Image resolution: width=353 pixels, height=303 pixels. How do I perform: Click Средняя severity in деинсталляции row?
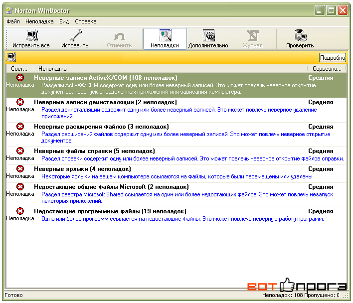[x=321, y=102]
